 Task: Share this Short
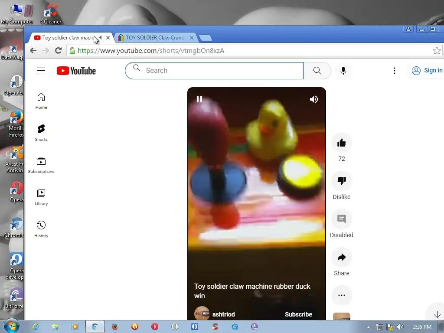click(x=342, y=257)
